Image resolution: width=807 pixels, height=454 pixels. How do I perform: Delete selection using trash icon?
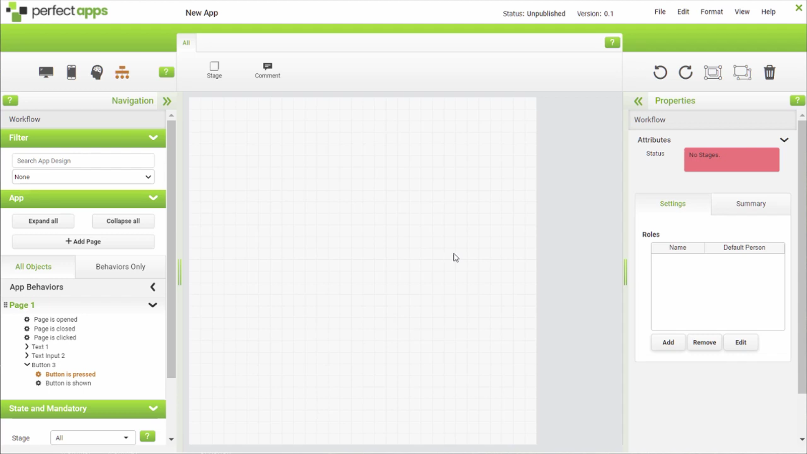pyautogui.click(x=769, y=72)
